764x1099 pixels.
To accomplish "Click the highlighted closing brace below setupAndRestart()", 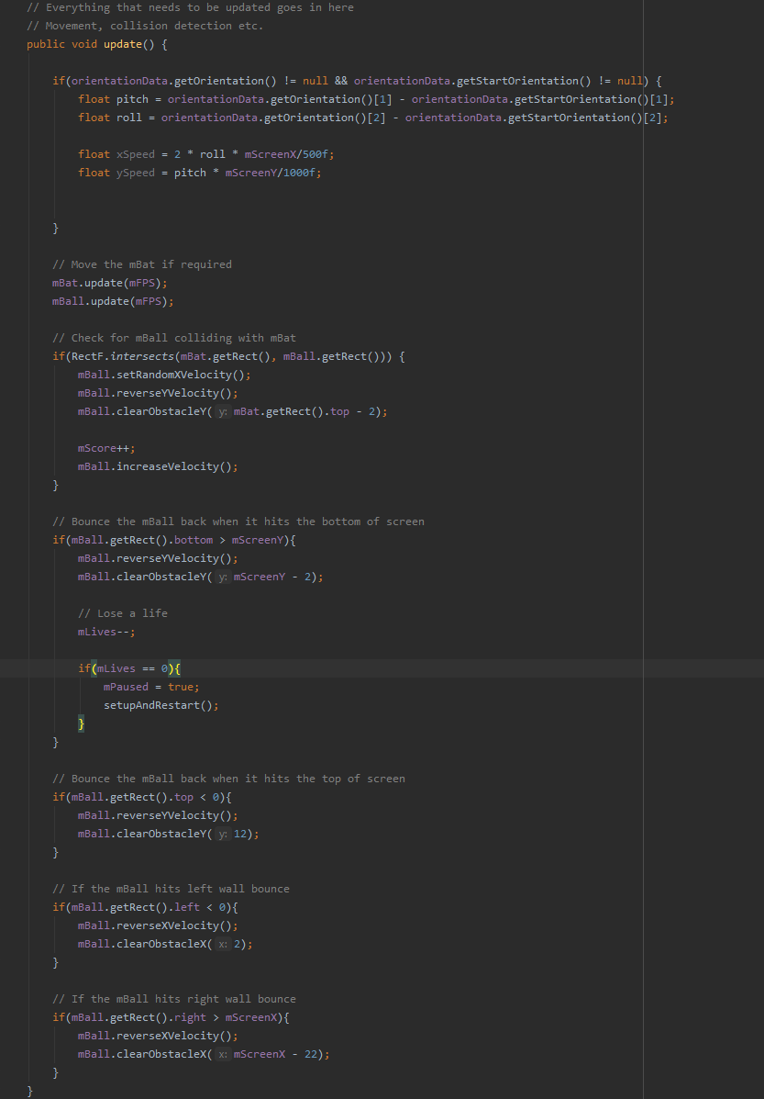I will (82, 723).
